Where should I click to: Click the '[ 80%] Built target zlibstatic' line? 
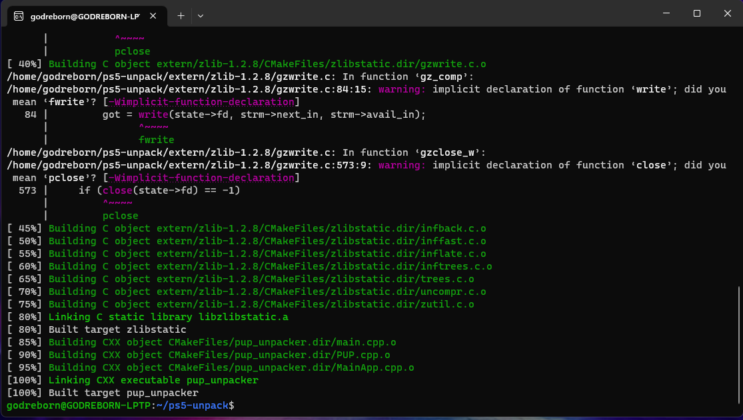coord(97,329)
